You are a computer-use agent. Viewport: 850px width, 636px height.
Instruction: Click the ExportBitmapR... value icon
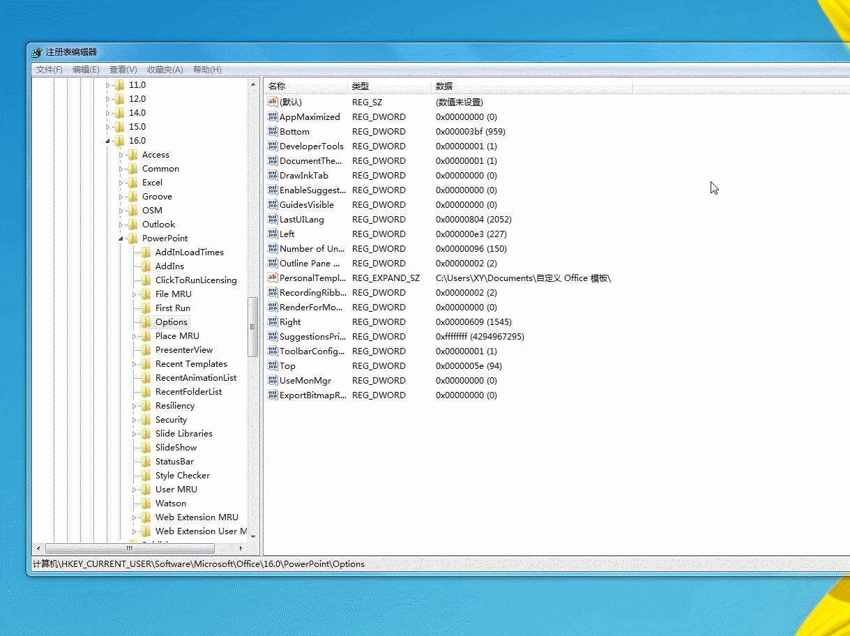click(x=273, y=395)
